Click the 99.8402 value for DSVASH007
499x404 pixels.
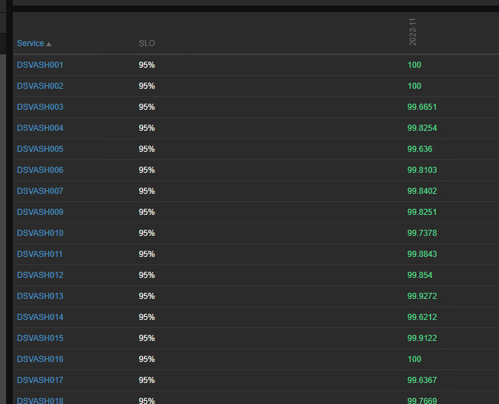[422, 191]
